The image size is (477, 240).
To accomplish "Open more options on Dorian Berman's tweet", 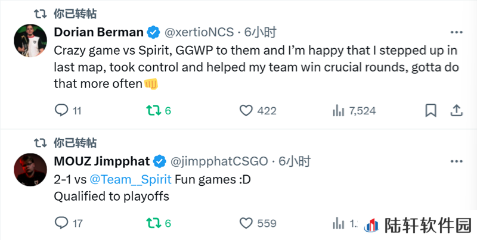I will pyautogui.click(x=456, y=32).
